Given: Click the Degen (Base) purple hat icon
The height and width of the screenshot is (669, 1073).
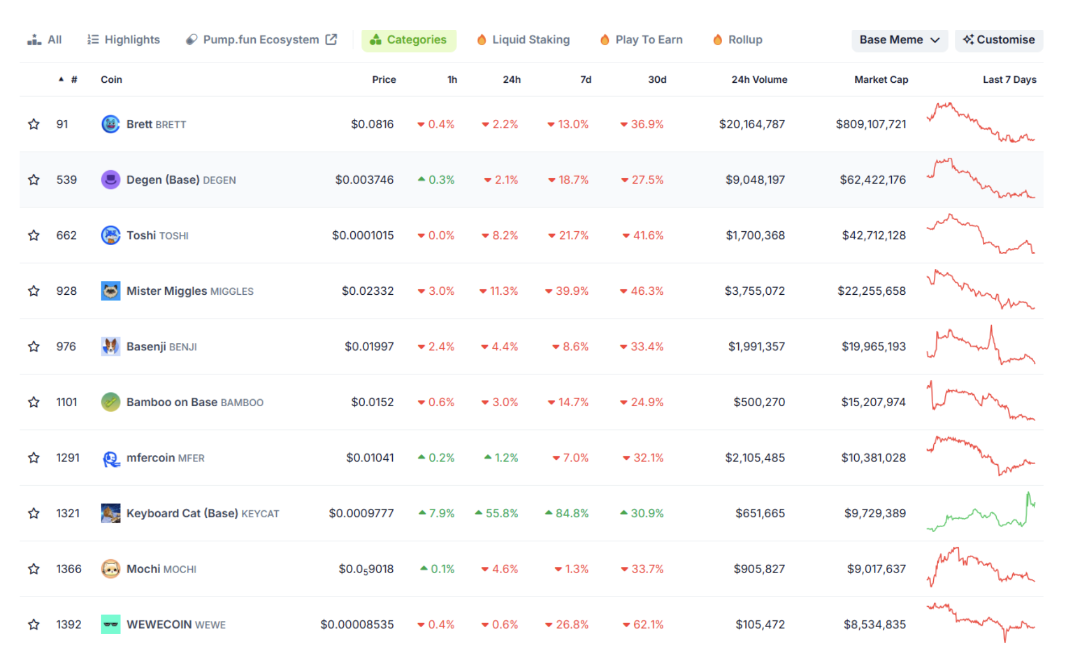Looking at the screenshot, I should tap(111, 180).
